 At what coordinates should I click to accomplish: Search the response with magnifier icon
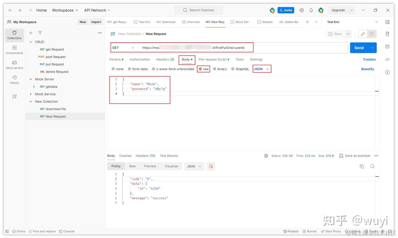tap(372, 166)
